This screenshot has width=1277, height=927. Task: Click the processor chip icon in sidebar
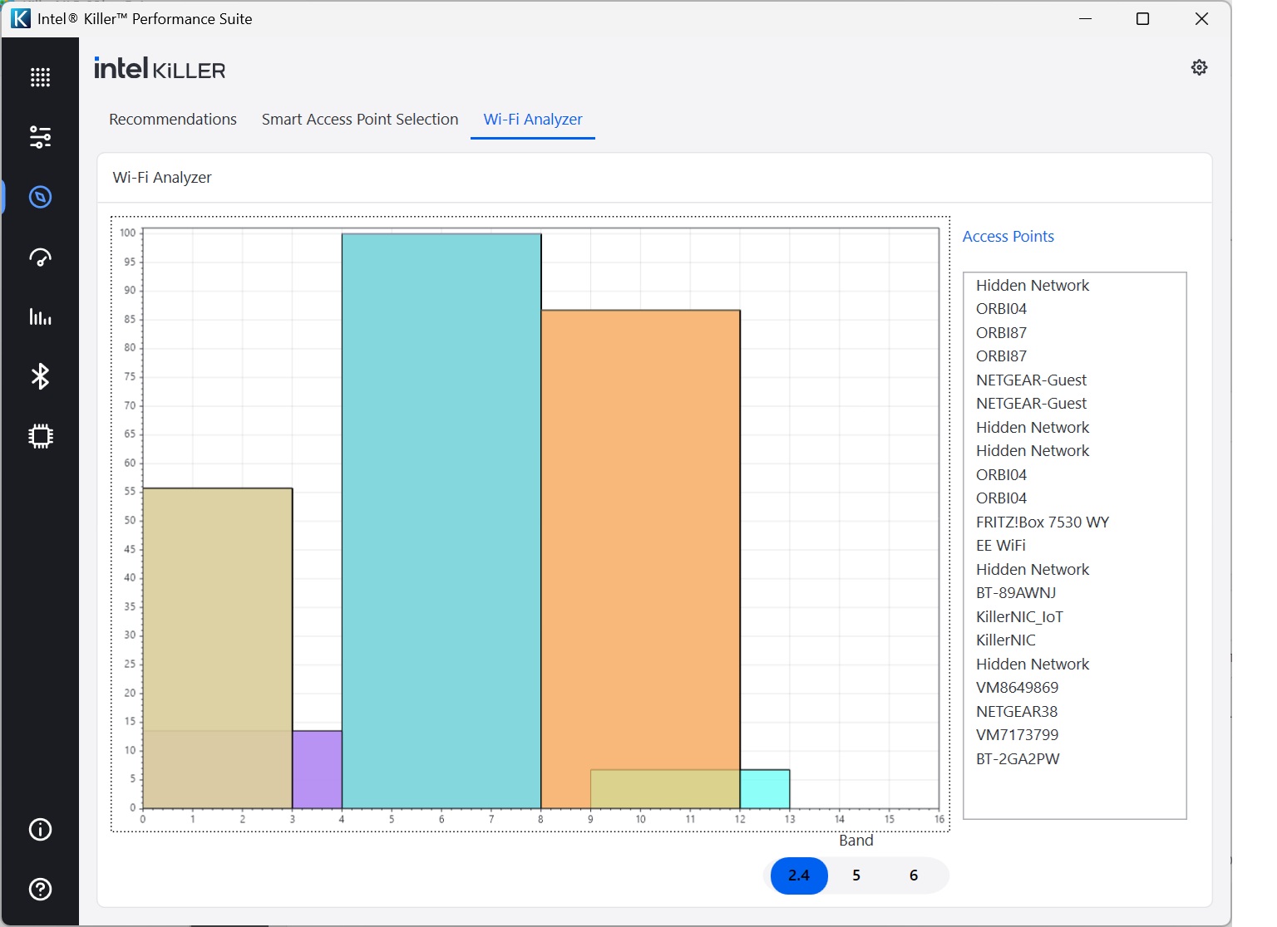coord(40,436)
